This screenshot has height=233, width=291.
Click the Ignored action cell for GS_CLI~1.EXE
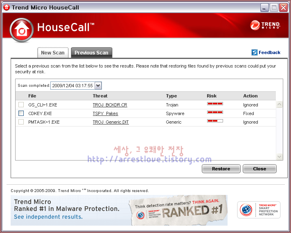[x=250, y=105]
